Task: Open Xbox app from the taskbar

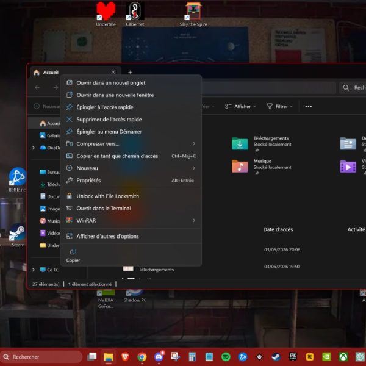Action: 343,357
